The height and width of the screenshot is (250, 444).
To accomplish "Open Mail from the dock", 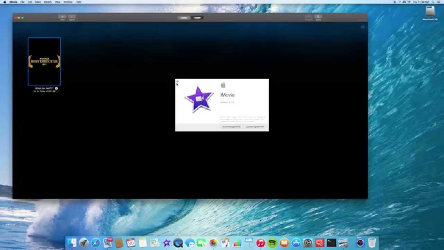I will 108,243.
